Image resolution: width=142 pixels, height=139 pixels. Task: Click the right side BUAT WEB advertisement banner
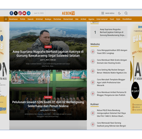(x=136, y=69)
